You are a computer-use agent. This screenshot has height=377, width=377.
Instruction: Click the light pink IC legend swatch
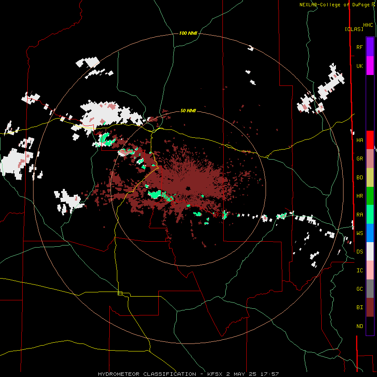tap(370, 270)
